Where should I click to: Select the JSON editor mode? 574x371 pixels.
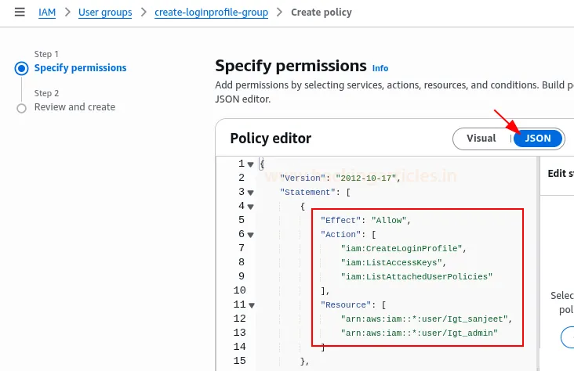coord(538,139)
